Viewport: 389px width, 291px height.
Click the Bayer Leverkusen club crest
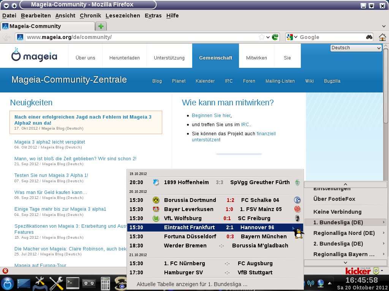click(156, 209)
